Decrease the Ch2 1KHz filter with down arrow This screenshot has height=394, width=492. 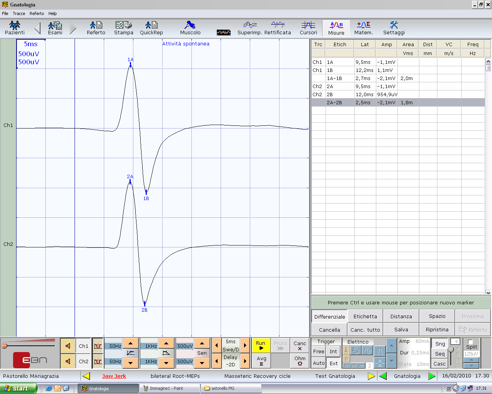[x=166, y=362]
